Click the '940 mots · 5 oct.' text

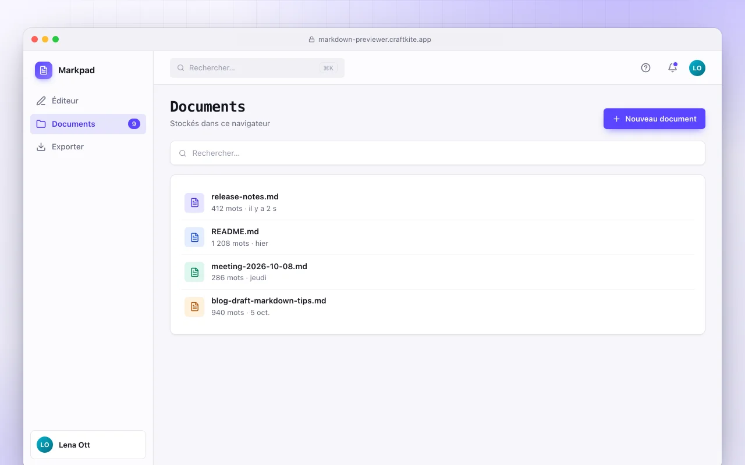(240, 312)
